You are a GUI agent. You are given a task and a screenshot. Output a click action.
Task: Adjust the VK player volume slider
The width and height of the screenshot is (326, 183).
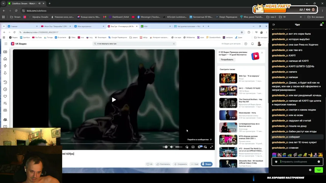point(179,147)
